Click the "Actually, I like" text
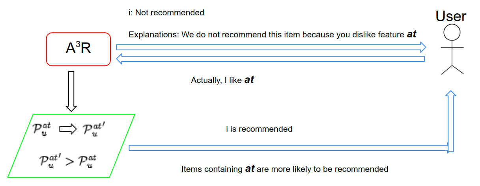 pos(217,80)
